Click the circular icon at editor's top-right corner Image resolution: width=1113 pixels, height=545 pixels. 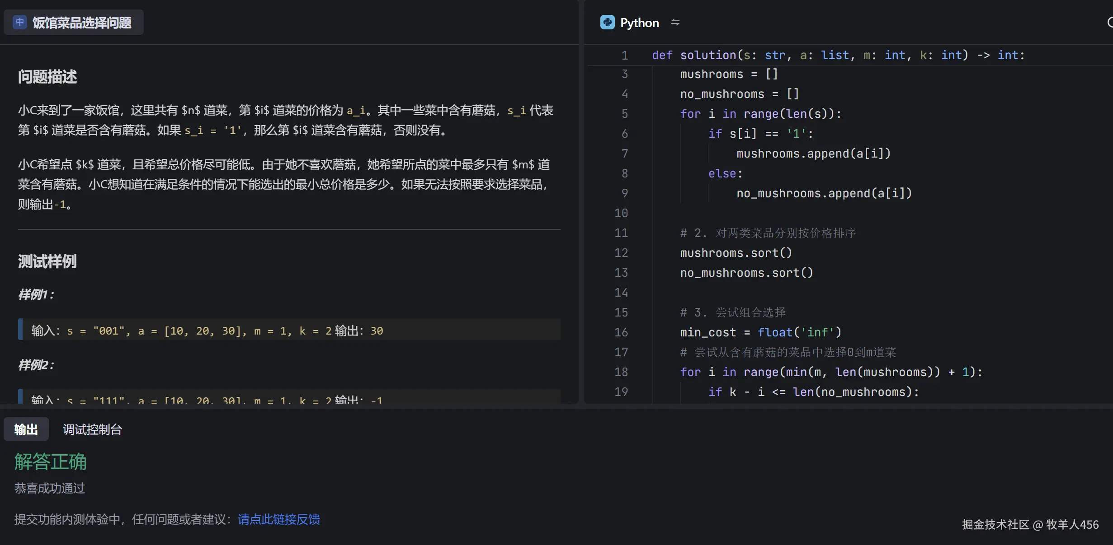pos(1109,23)
